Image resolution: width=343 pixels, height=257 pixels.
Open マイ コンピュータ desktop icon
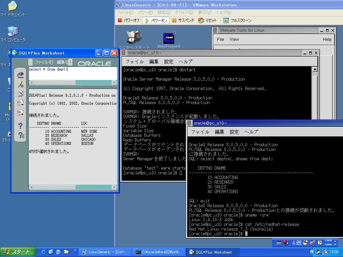[x=13, y=34]
